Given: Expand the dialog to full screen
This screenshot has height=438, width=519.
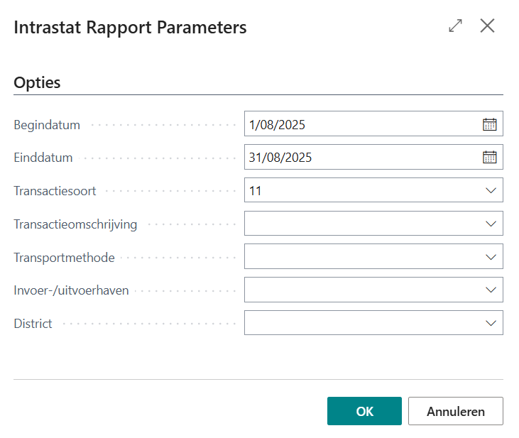Looking at the screenshot, I should (455, 26).
